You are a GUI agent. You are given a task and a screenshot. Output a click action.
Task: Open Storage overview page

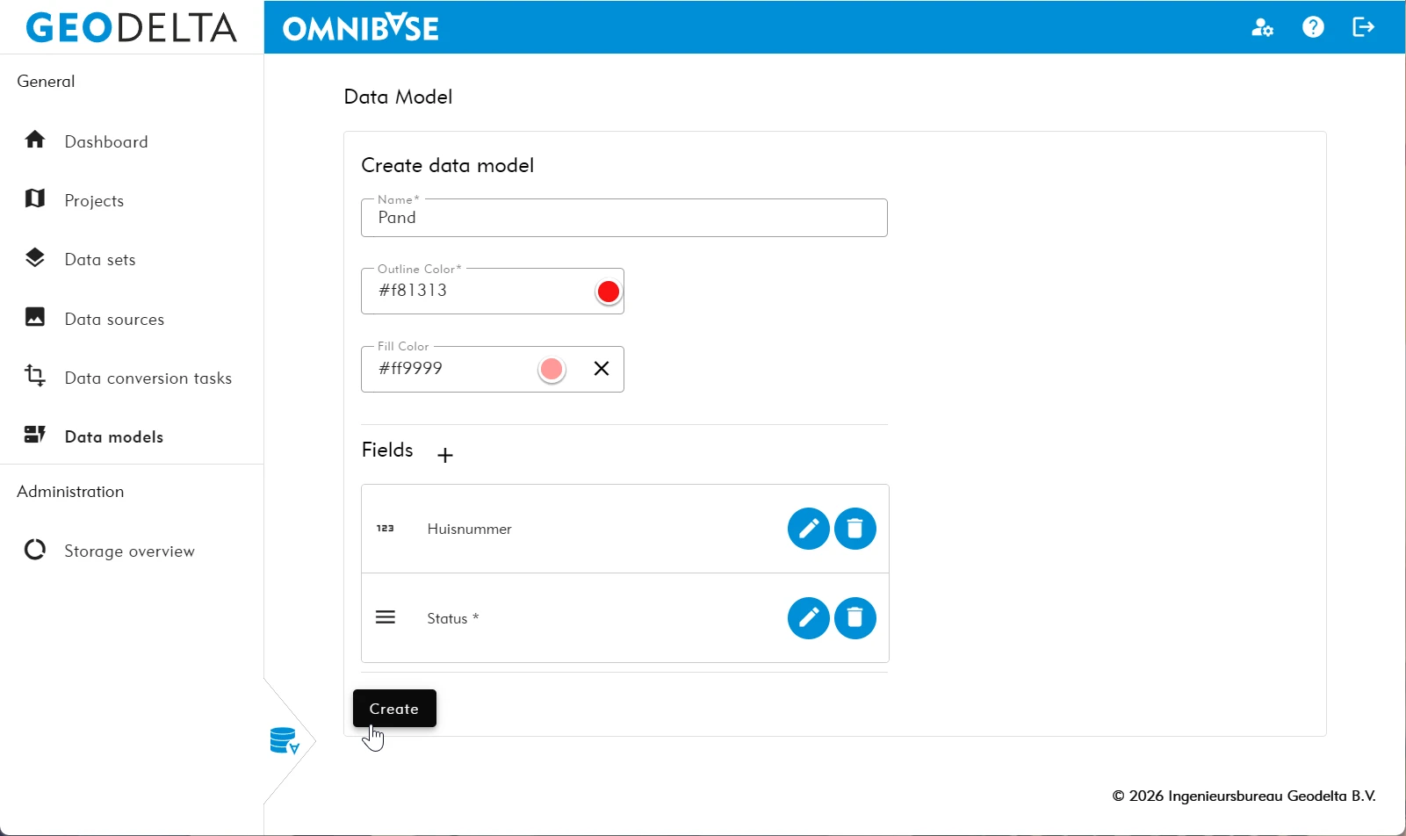pos(129,551)
